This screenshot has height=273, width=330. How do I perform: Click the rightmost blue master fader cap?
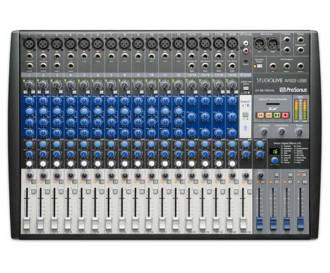pos(300,223)
